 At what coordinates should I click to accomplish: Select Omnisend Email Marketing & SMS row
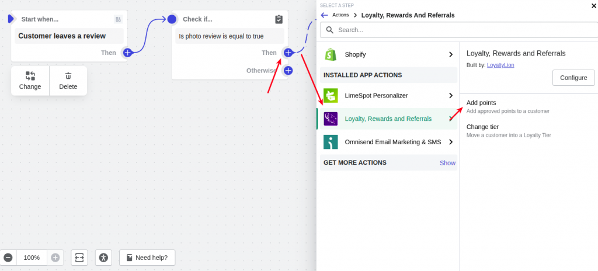pyautogui.click(x=388, y=142)
